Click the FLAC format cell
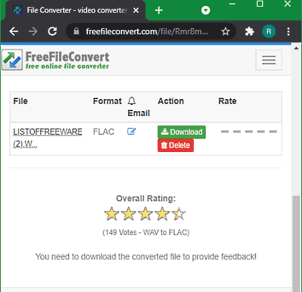Screen dimensions: 302x292 pos(103,132)
